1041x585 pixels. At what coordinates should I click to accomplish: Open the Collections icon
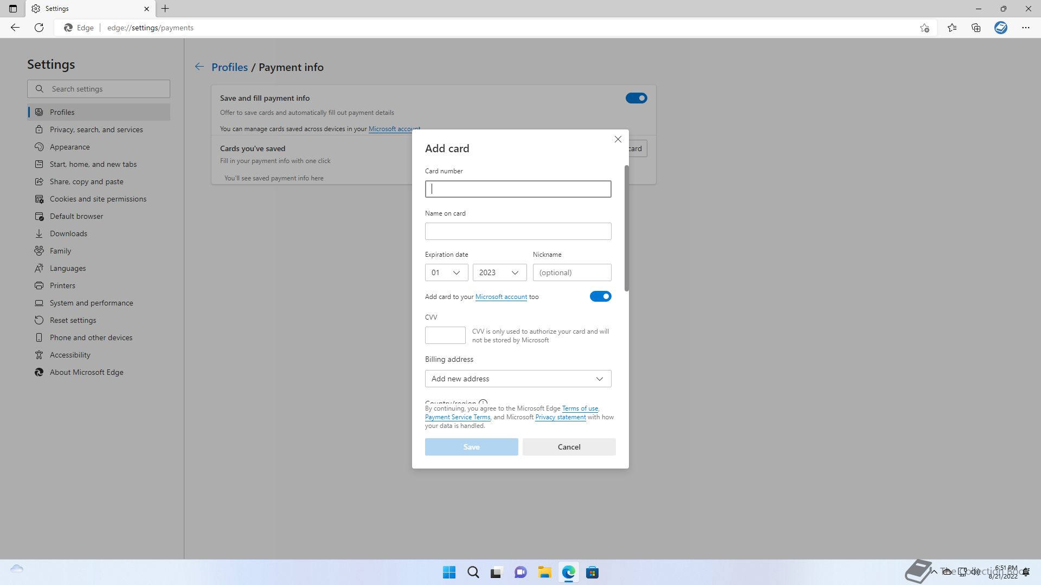pyautogui.click(x=976, y=28)
